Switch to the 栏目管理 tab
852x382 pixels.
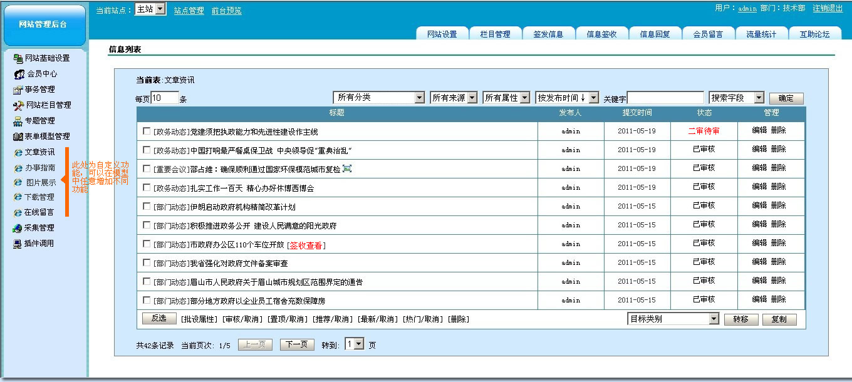[x=495, y=34]
